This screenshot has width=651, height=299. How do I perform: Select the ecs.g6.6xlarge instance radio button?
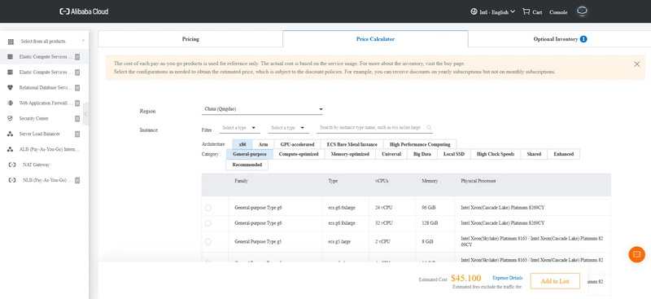click(x=208, y=208)
